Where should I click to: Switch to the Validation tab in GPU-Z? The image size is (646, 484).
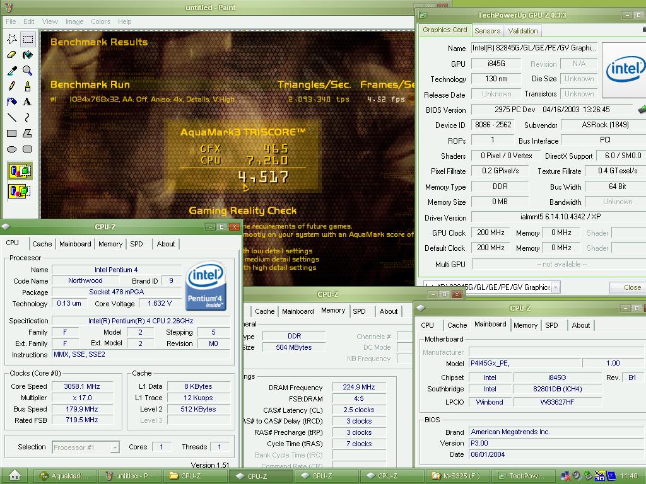523,31
